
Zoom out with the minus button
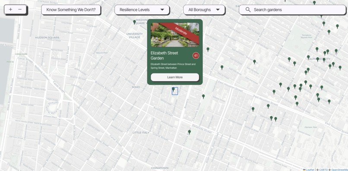(20, 9)
